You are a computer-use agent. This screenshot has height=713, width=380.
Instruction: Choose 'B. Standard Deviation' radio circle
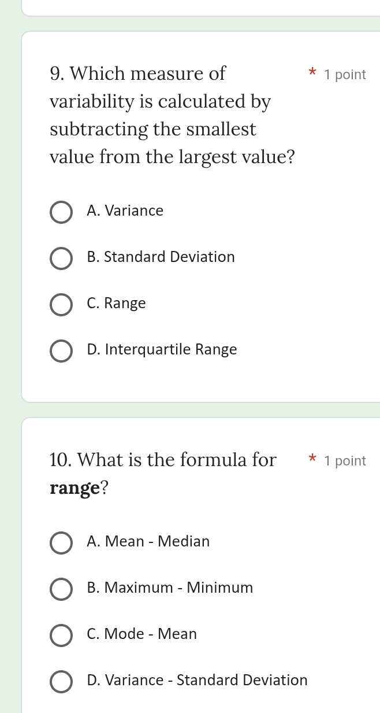tap(61, 258)
